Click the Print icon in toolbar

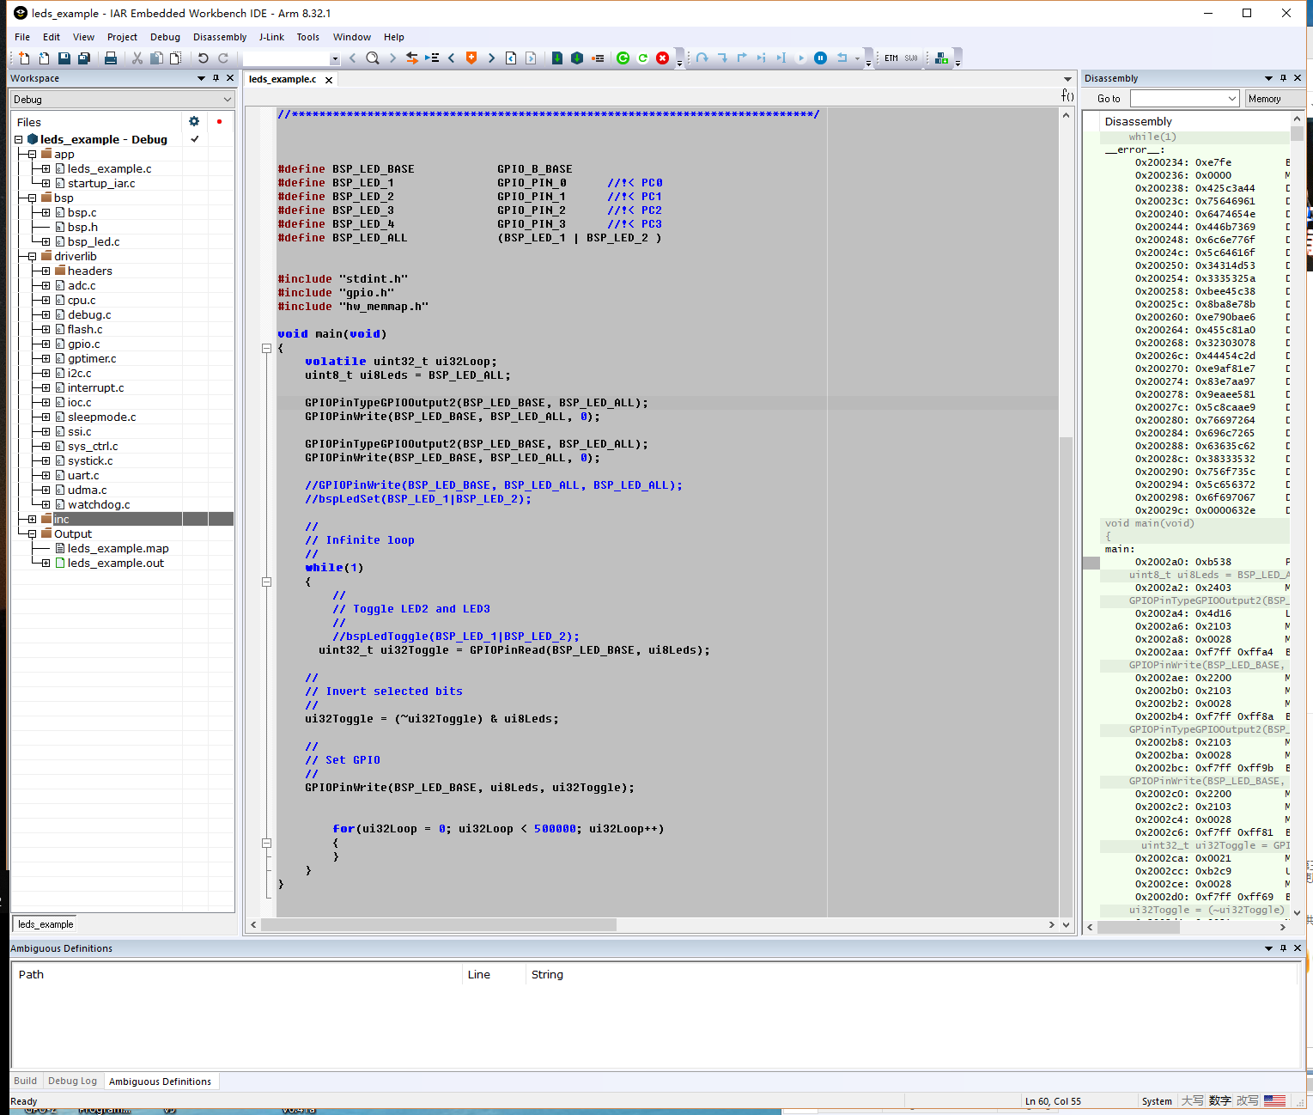tap(111, 58)
